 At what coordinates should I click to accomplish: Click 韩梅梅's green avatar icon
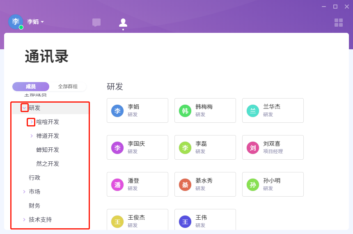tap(185, 111)
